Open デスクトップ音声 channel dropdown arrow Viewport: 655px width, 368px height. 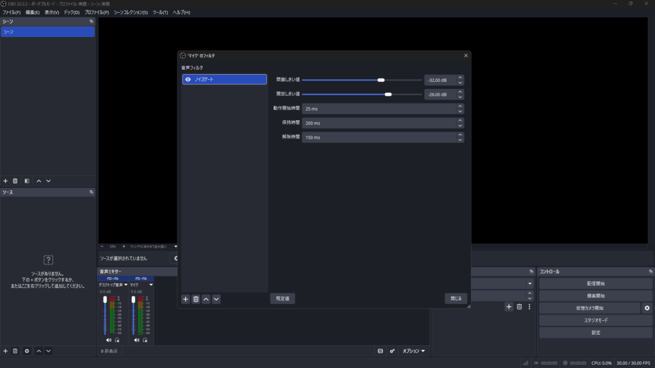coord(126,285)
